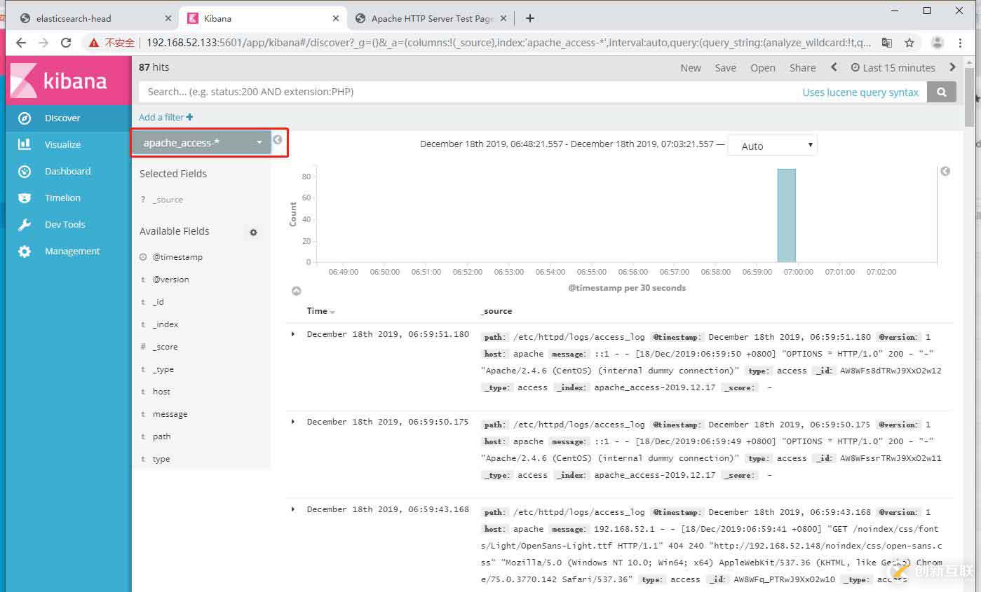
Task: Step time range forward with right chevron
Action: [x=952, y=67]
